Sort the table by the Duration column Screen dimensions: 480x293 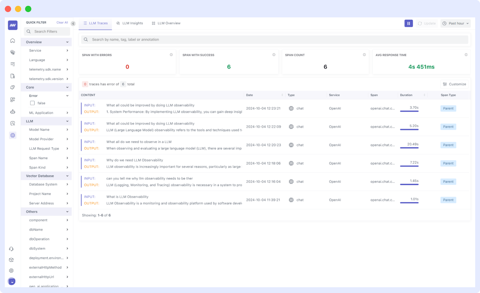(424, 95)
